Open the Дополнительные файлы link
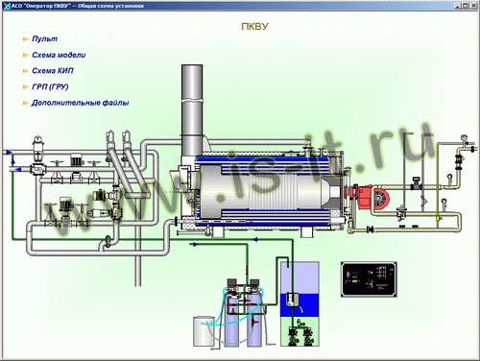The width and height of the screenshot is (480, 361). click(x=80, y=103)
